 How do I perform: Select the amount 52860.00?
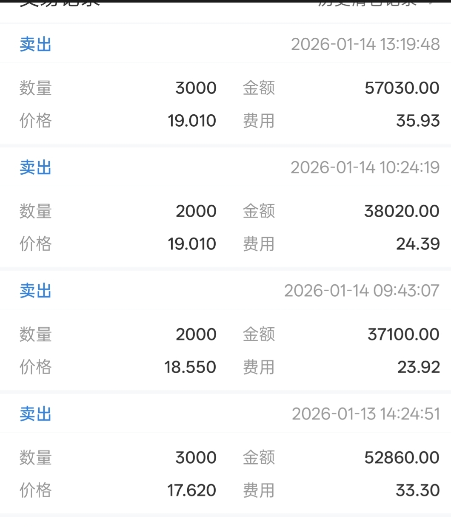(402, 458)
